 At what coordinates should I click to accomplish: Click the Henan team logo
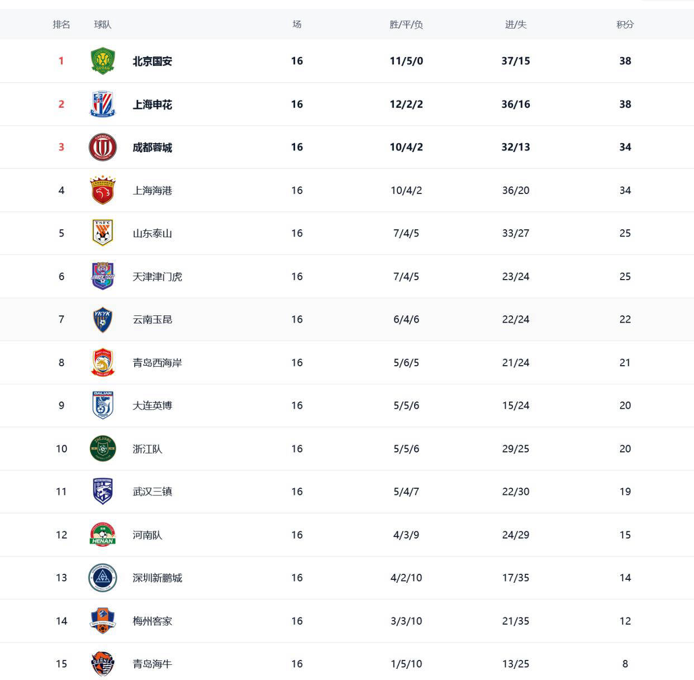103,535
